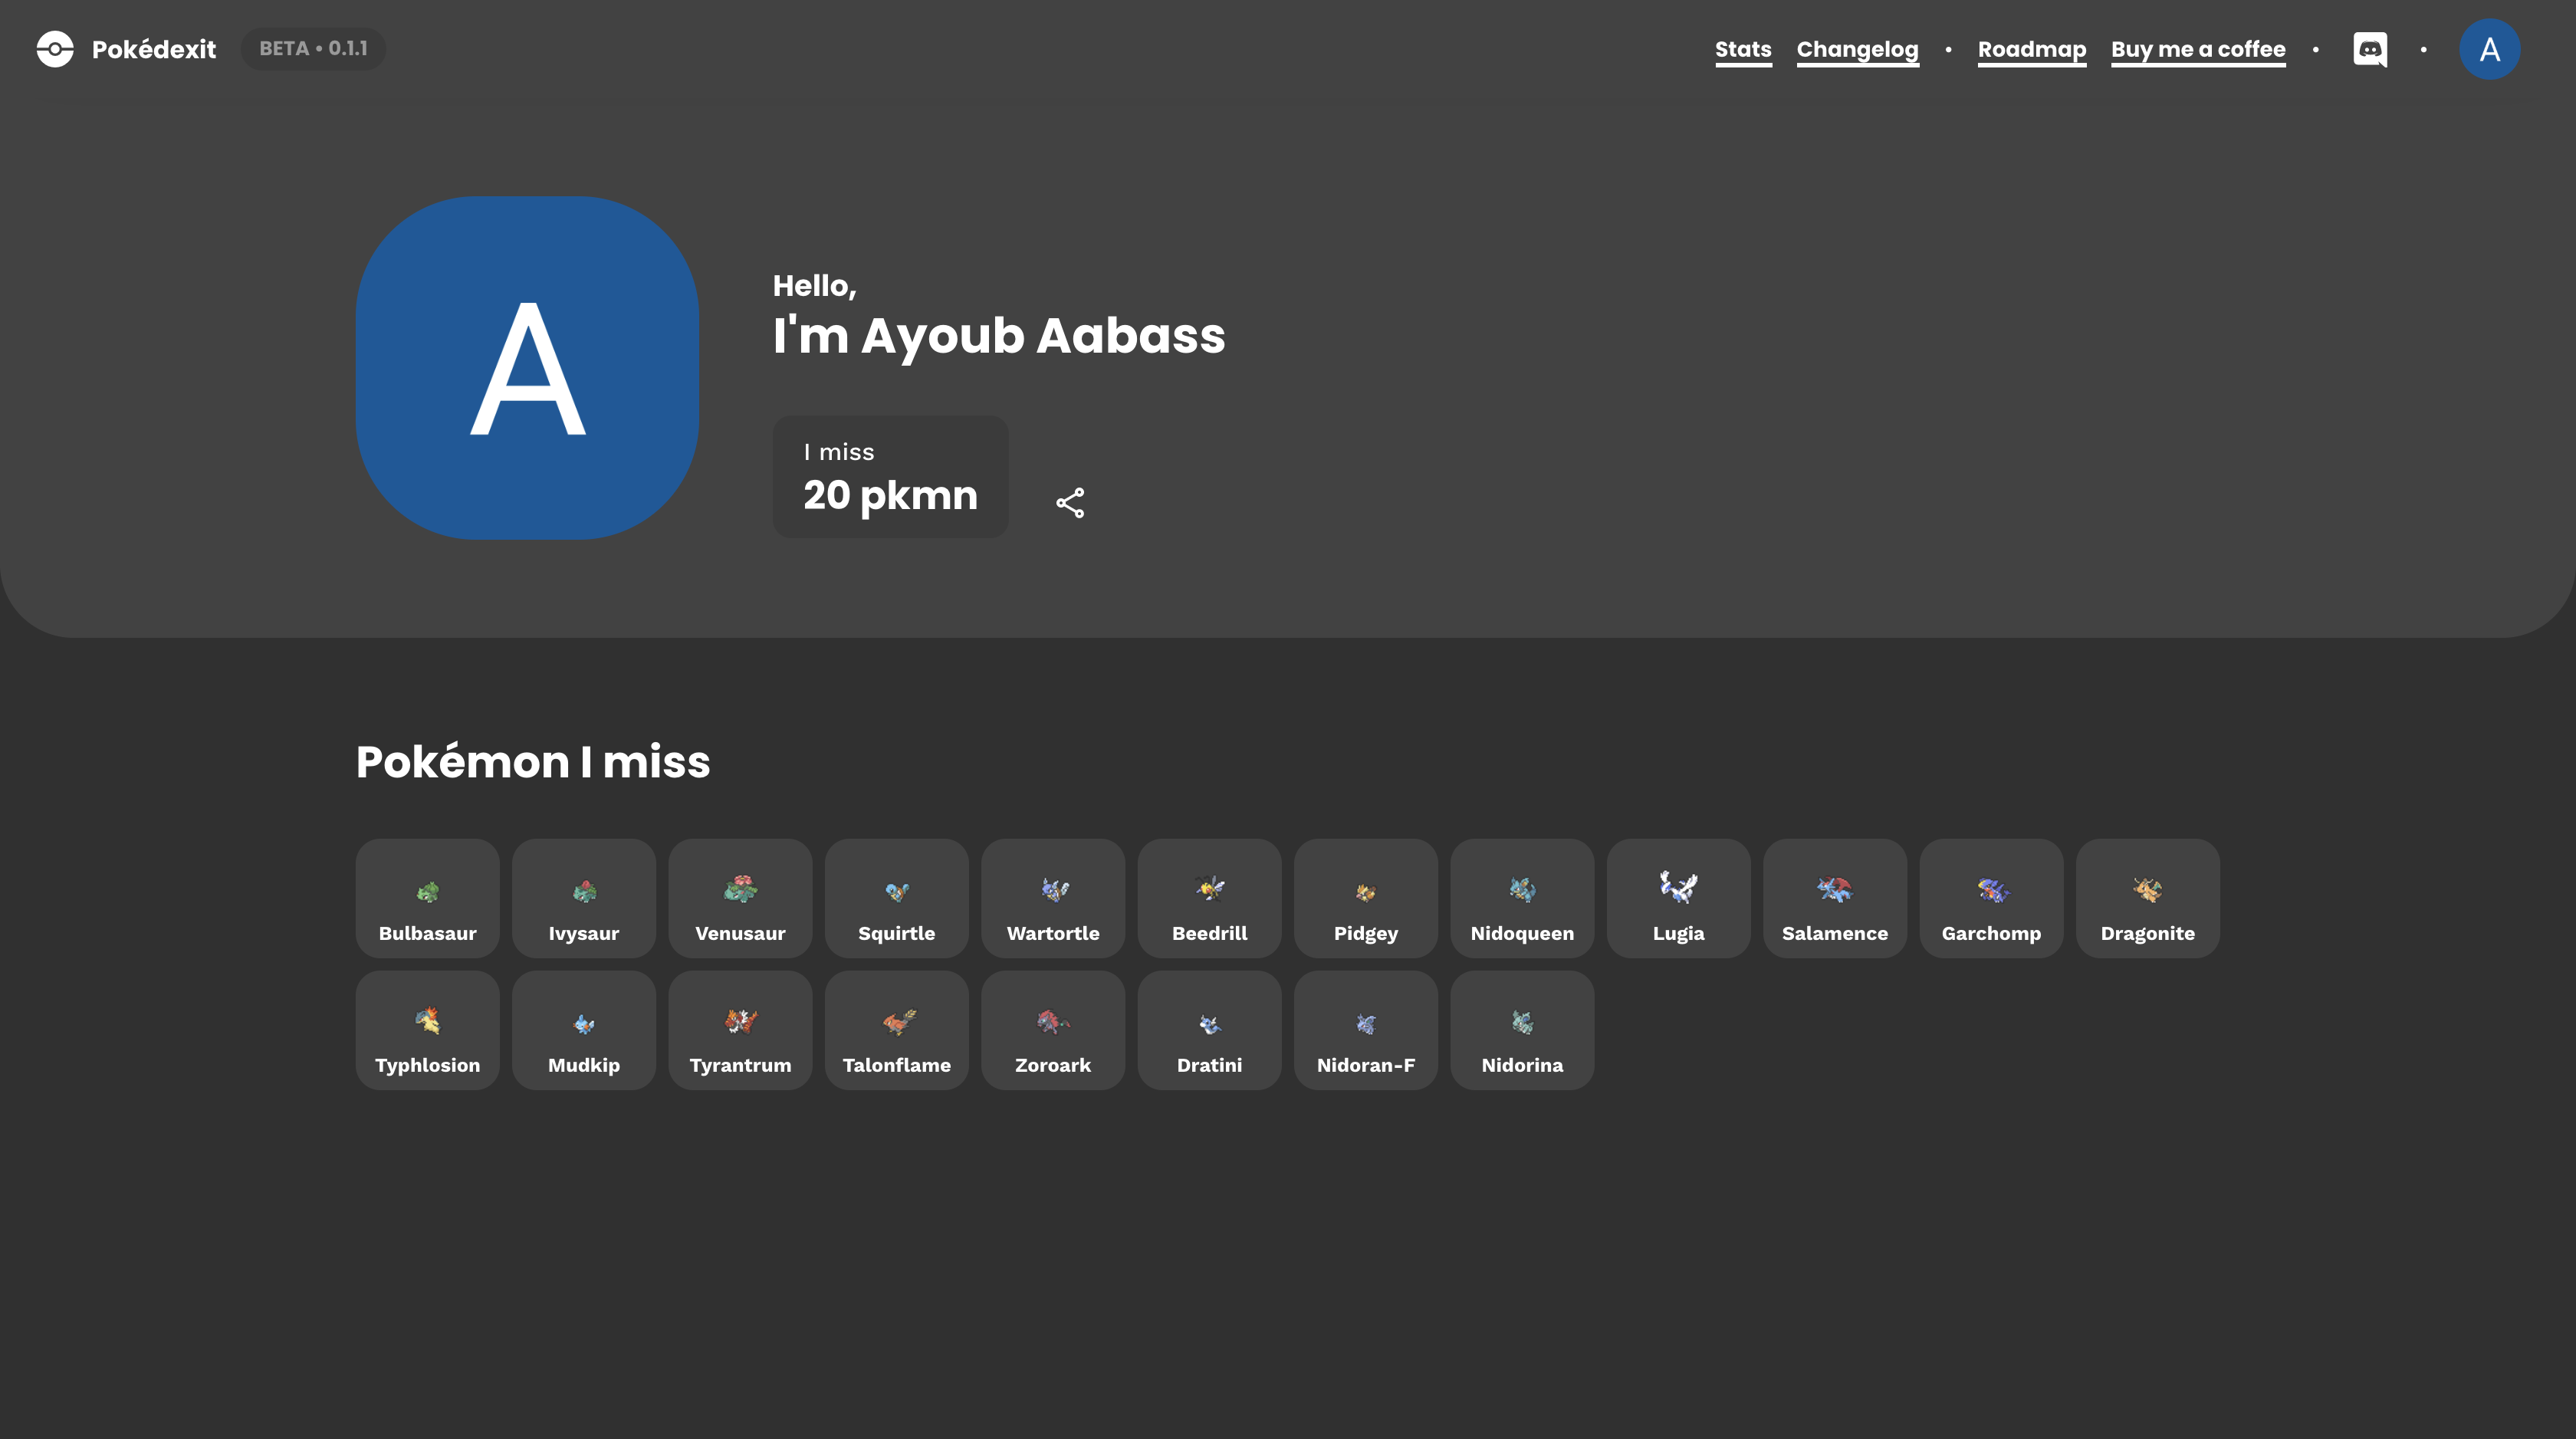The height and width of the screenshot is (1439, 2576).
Task: Click the Typhlosion card
Action: click(x=427, y=1030)
